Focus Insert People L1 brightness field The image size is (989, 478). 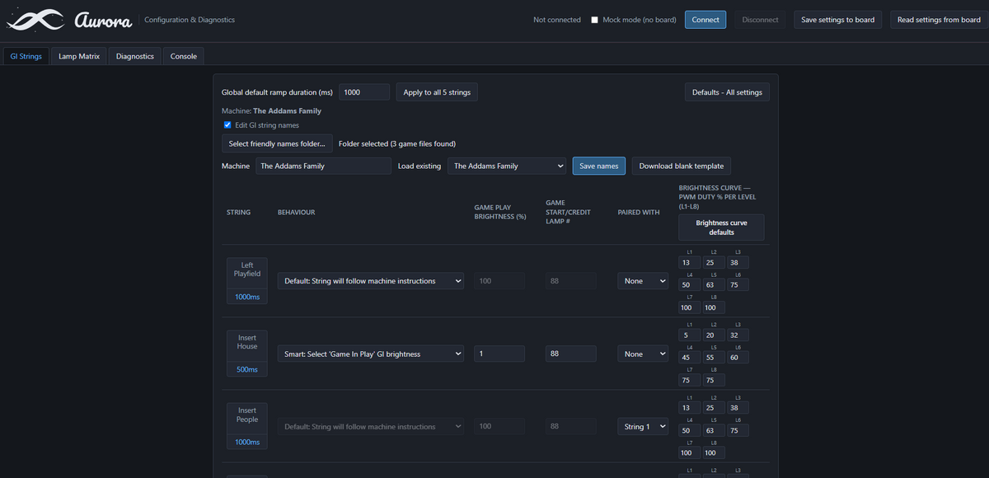tap(689, 408)
